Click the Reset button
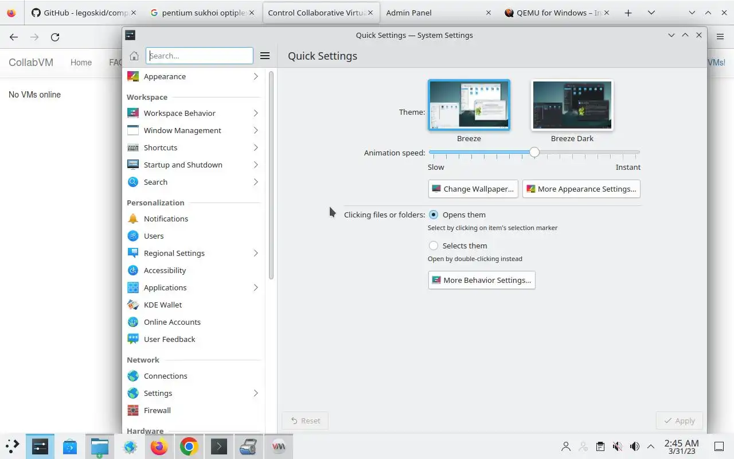This screenshot has height=459, width=734. [x=305, y=421]
